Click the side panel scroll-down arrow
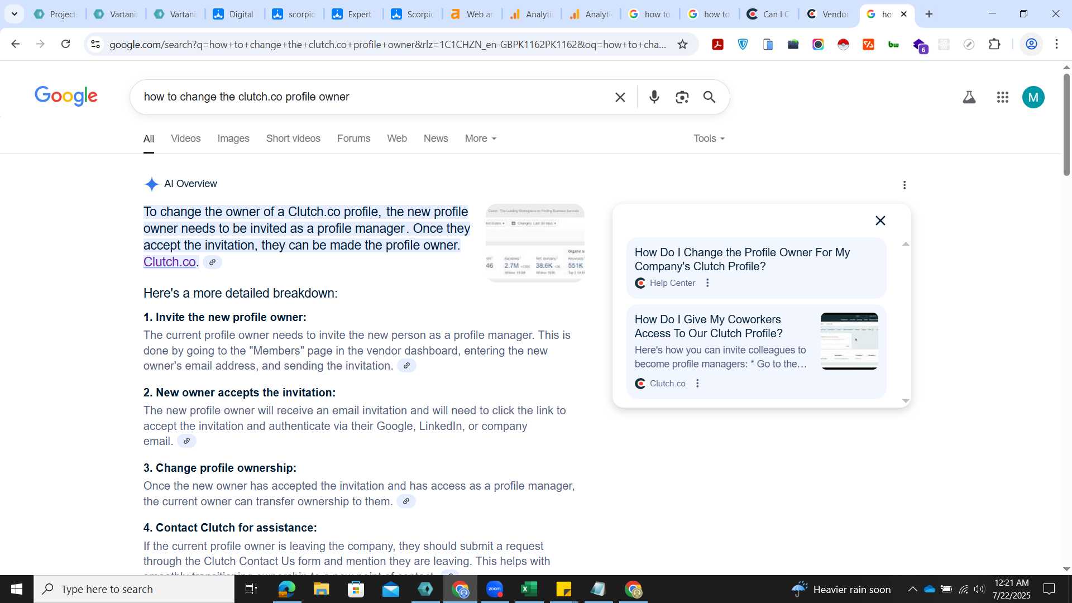 click(906, 401)
